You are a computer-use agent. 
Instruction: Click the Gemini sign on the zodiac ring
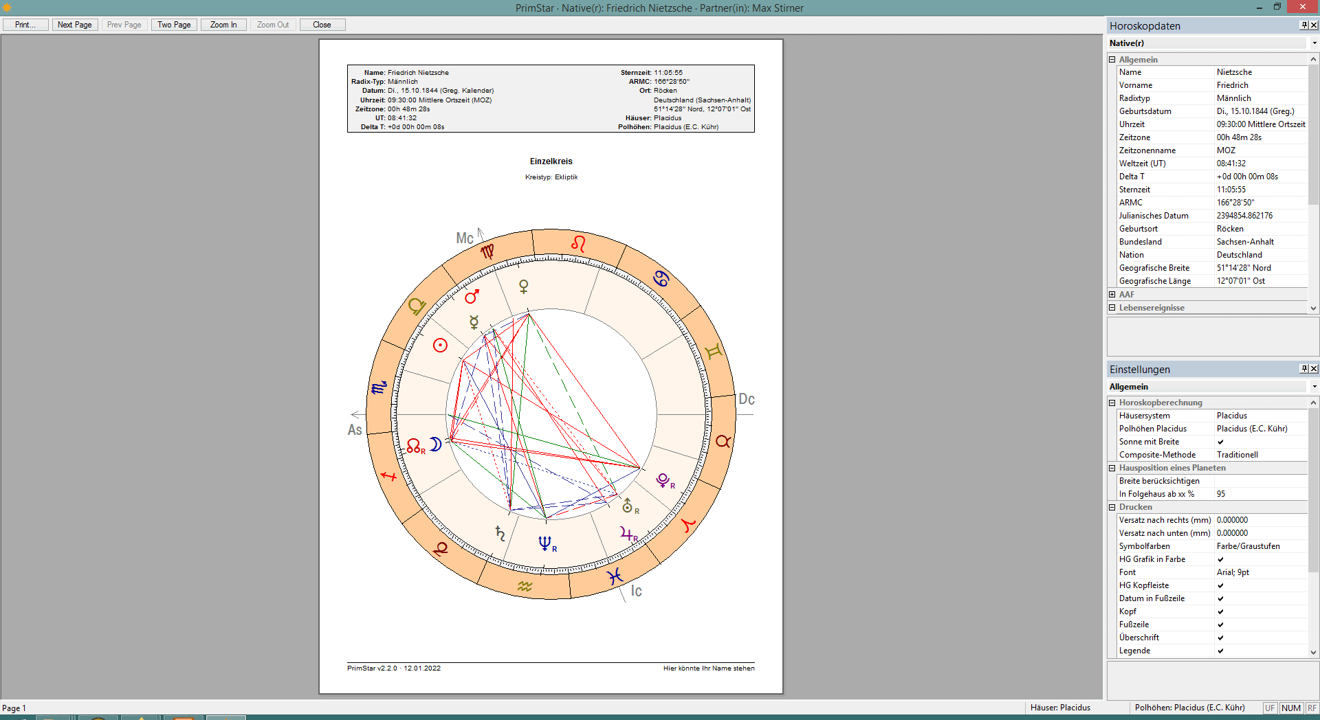click(x=714, y=351)
